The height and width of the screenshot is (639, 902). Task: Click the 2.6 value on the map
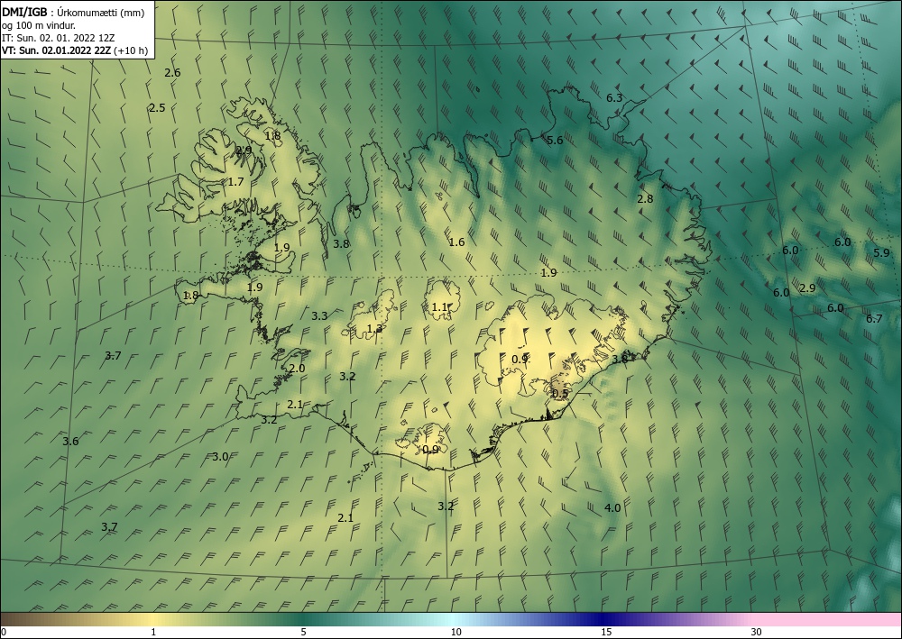pyautogui.click(x=172, y=73)
